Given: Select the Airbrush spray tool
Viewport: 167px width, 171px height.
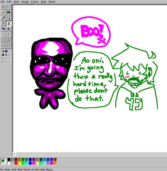Looking at the screenshot, I should (x=3, y=29).
